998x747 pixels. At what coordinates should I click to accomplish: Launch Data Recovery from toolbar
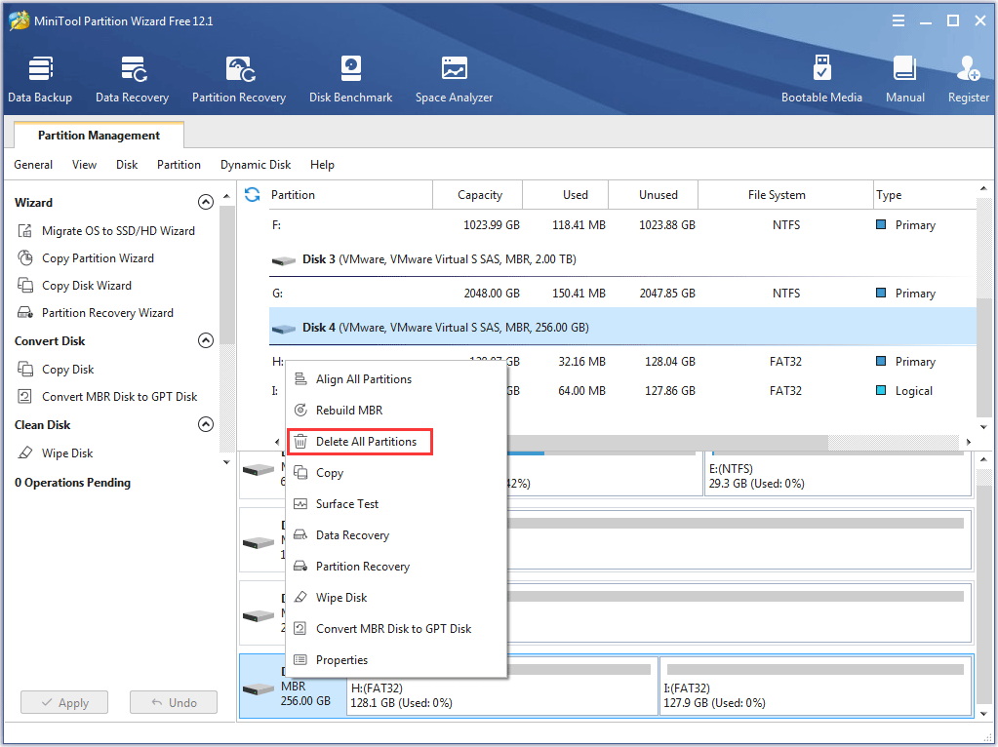tap(133, 79)
